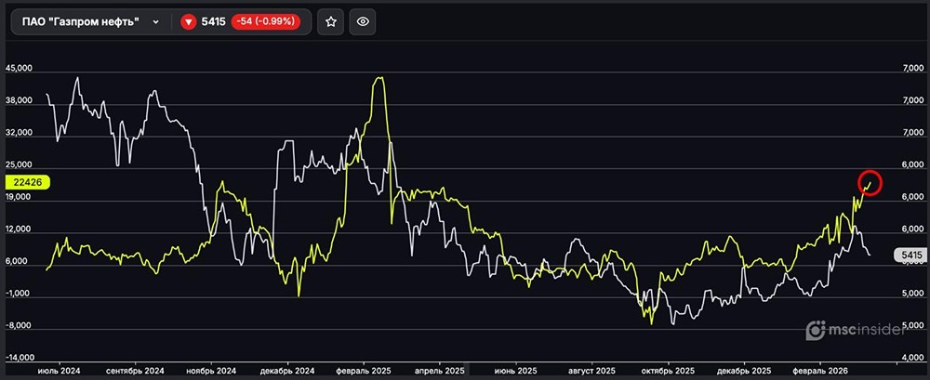
Task: Toggle chart visibility with the eye icon
Action: point(363,21)
